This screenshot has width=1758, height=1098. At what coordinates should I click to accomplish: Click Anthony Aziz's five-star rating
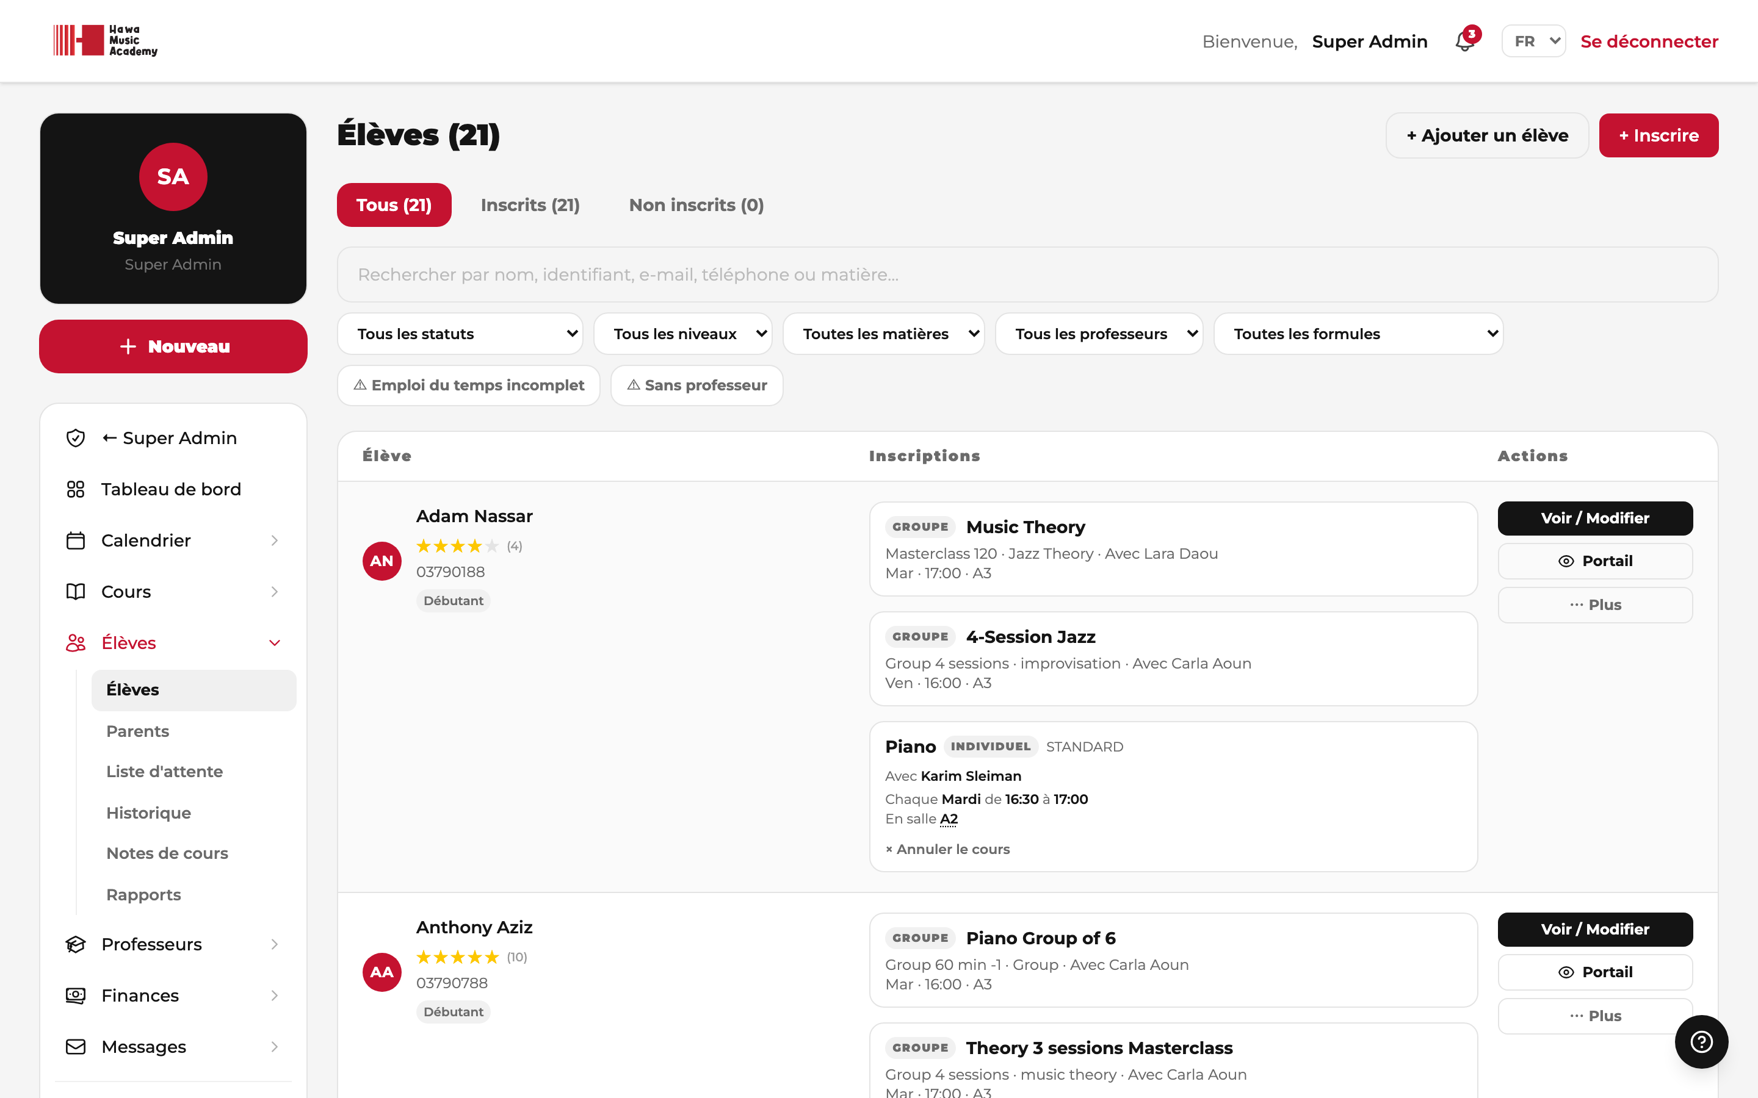pyautogui.click(x=458, y=957)
